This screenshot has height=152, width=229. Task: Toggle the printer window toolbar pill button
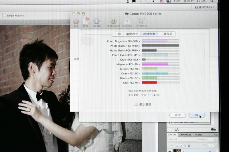pyautogui.click(x=214, y=13)
